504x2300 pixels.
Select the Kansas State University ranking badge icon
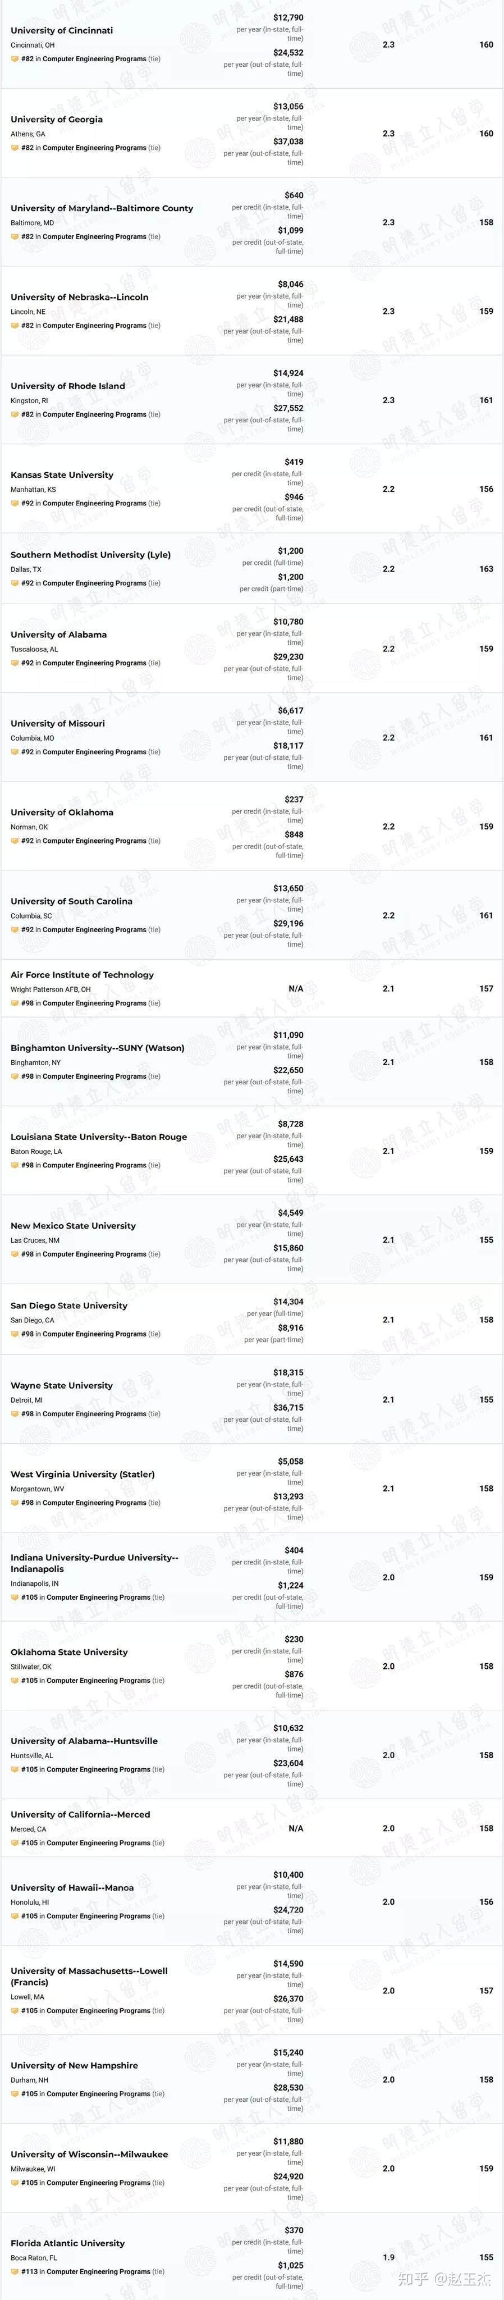coord(14,504)
